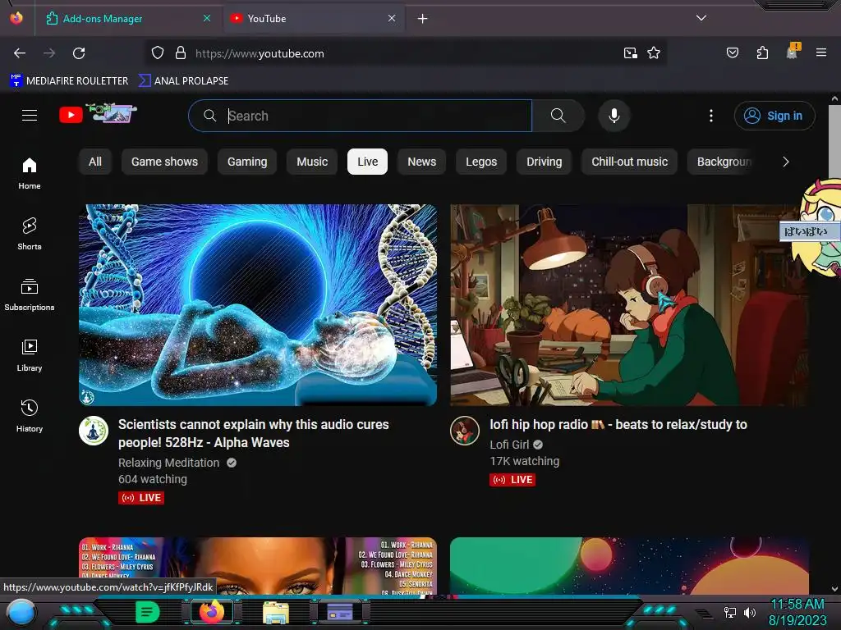Bookmark this page with the star icon
Viewport: 841px width, 630px height.
tap(653, 53)
